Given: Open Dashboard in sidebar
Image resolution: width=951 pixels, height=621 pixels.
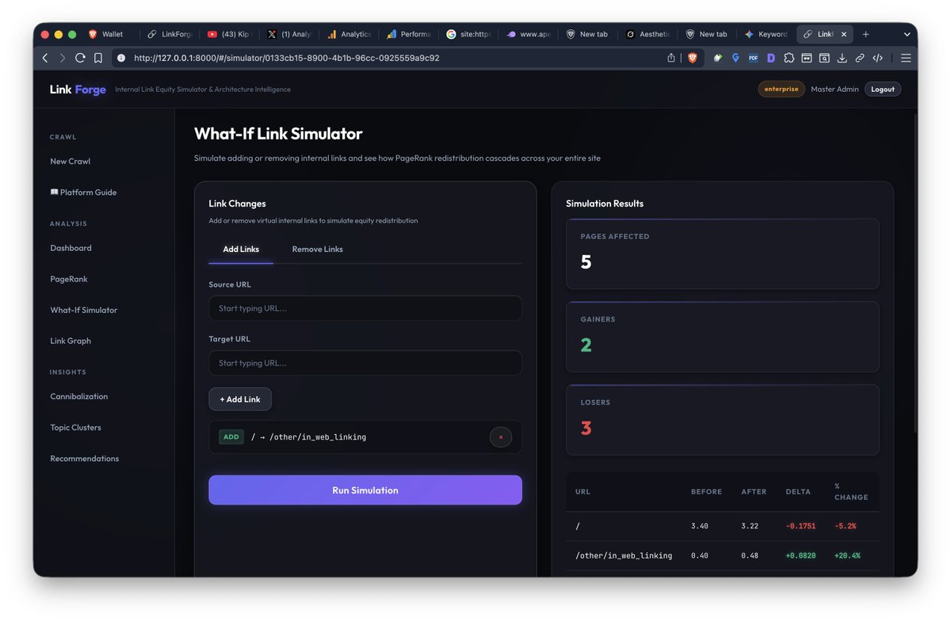Looking at the screenshot, I should click(71, 248).
